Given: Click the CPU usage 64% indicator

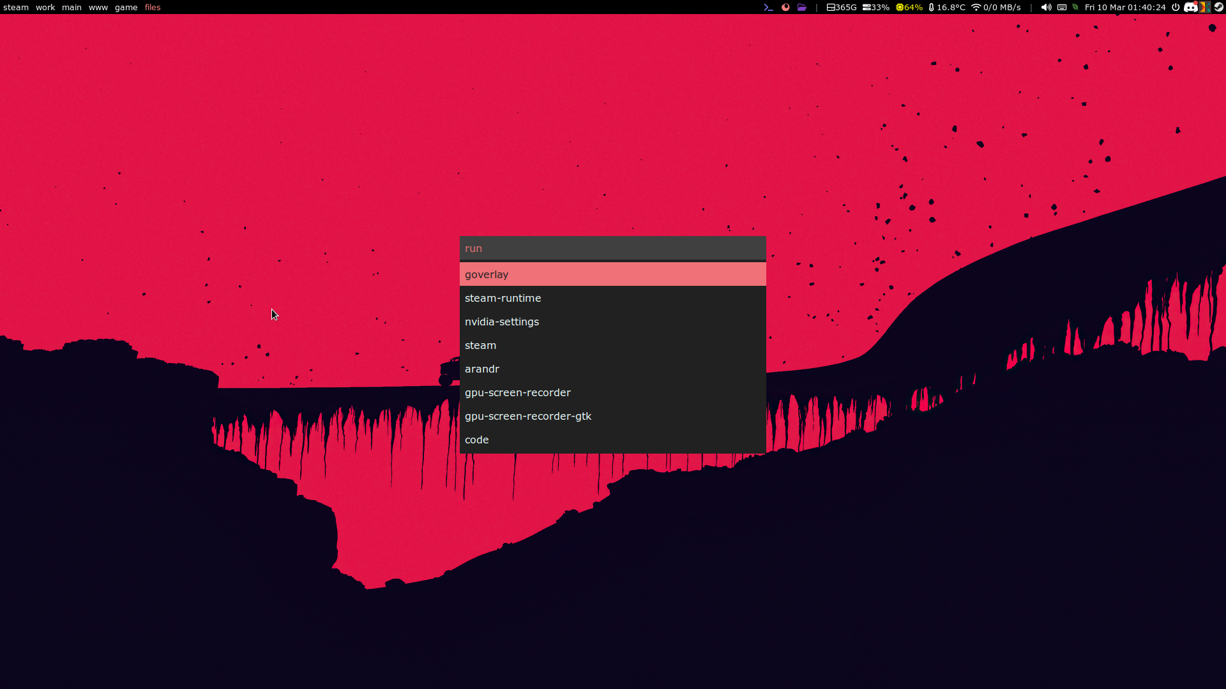Looking at the screenshot, I should 909,8.
